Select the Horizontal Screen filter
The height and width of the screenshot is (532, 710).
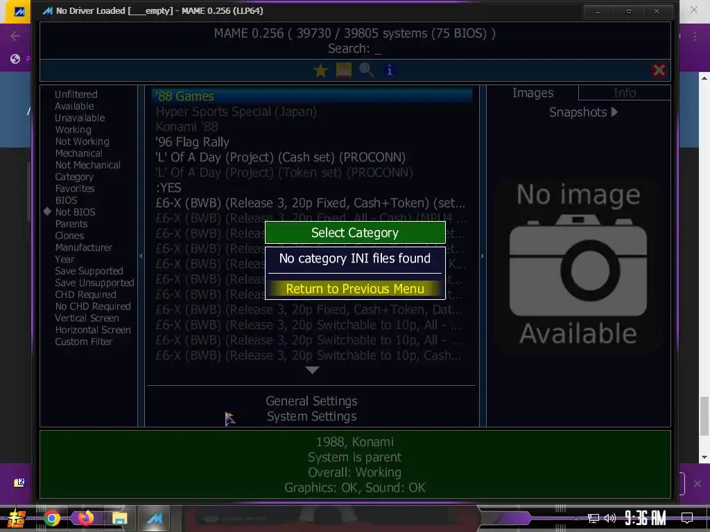coord(93,329)
